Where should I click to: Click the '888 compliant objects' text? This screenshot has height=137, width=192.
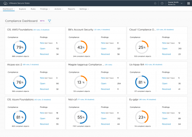20,56
